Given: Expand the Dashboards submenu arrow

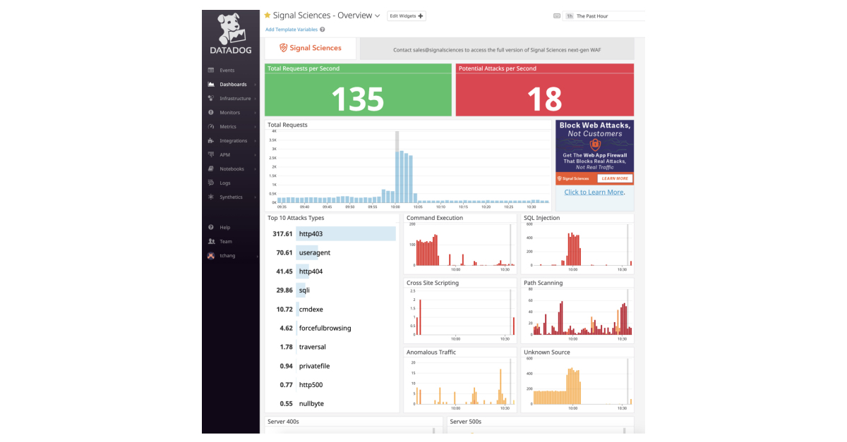Looking at the screenshot, I should pyautogui.click(x=256, y=85).
